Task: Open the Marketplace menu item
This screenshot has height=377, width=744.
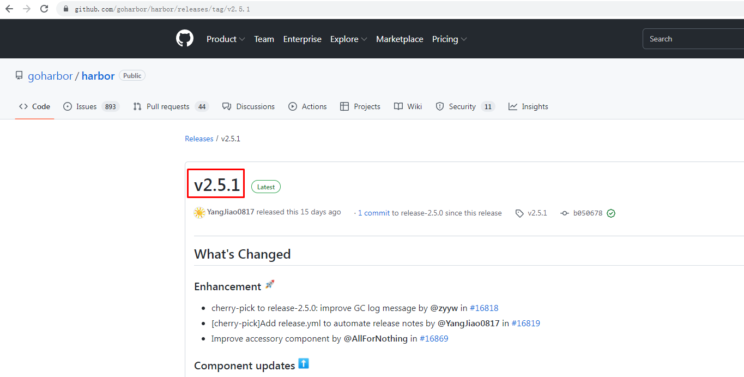Action: coord(400,39)
